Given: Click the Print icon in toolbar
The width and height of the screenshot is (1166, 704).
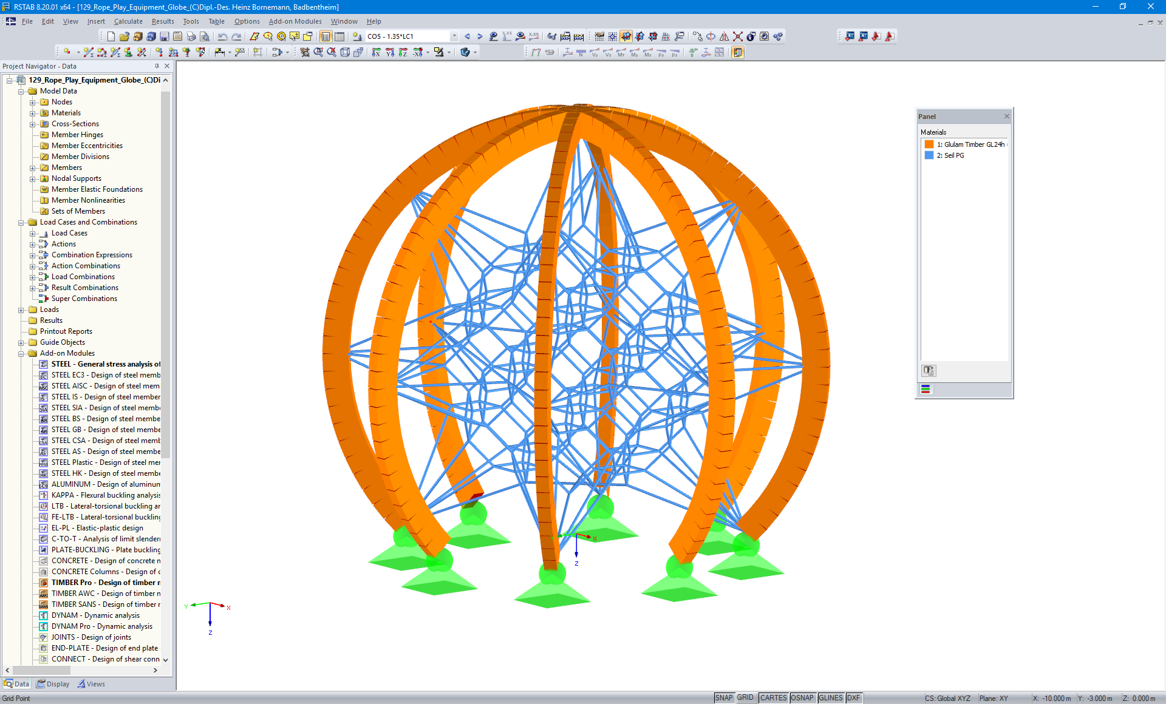Looking at the screenshot, I should click(x=191, y=36).
